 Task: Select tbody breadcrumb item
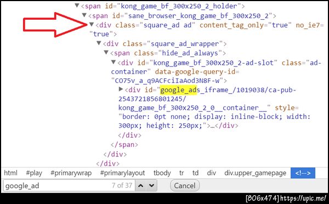coord(162,173)
